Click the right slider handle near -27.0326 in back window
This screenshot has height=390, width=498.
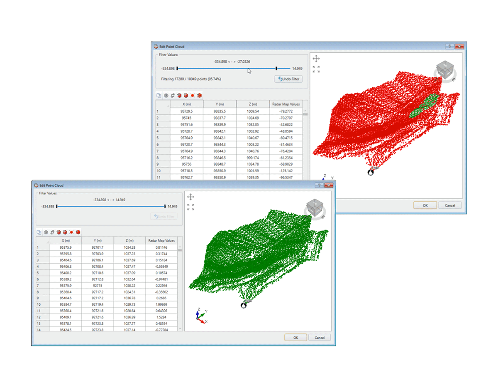click(x=276, y=68)
